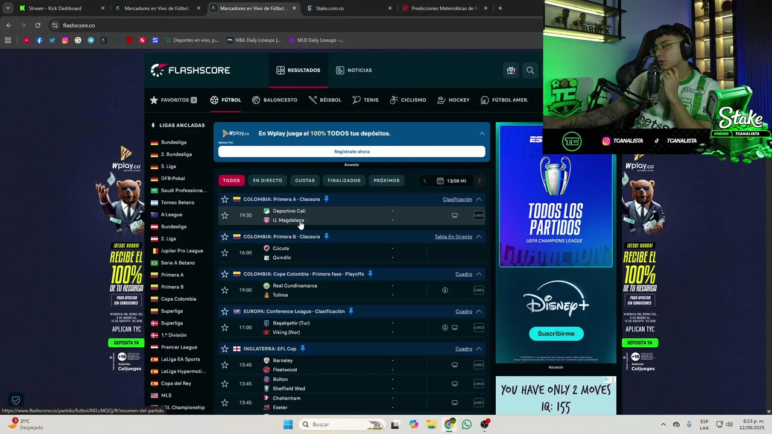This screenshot has height=434, width=772.
Task: Switch to TENIS sport menu
Action: point(365,100)
